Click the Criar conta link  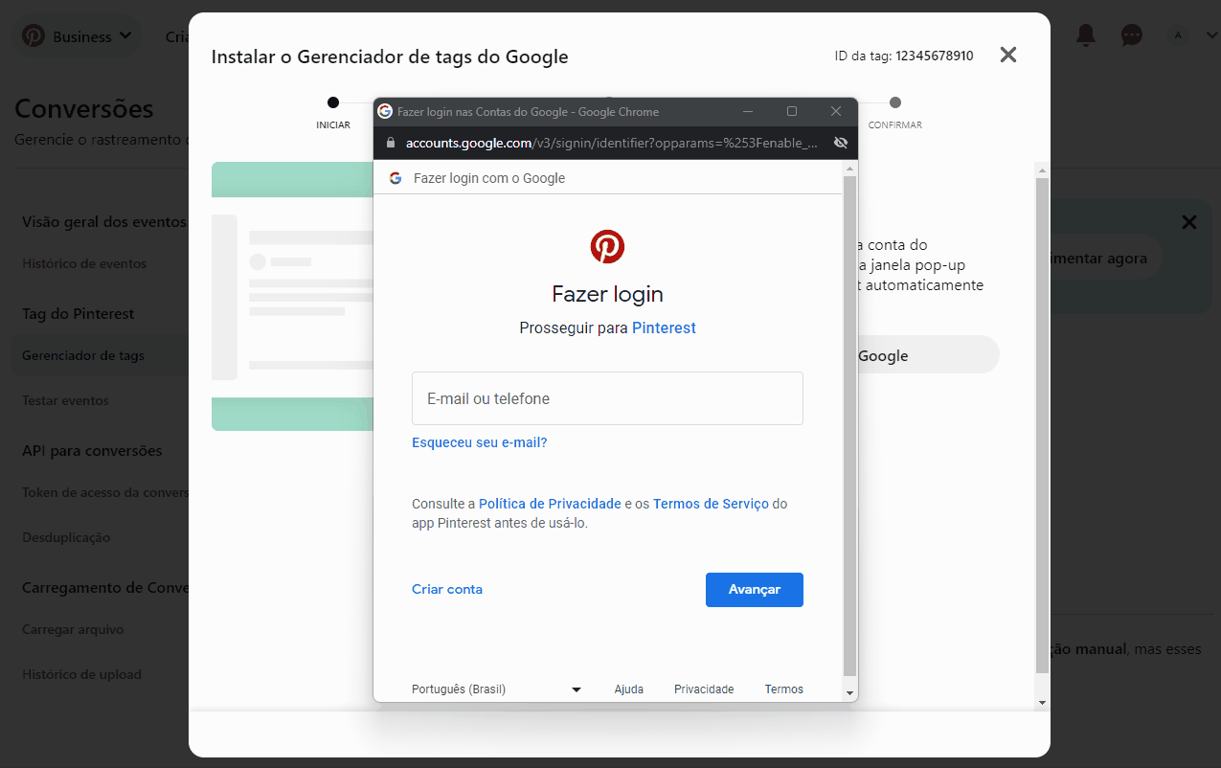tap(447, 589)
